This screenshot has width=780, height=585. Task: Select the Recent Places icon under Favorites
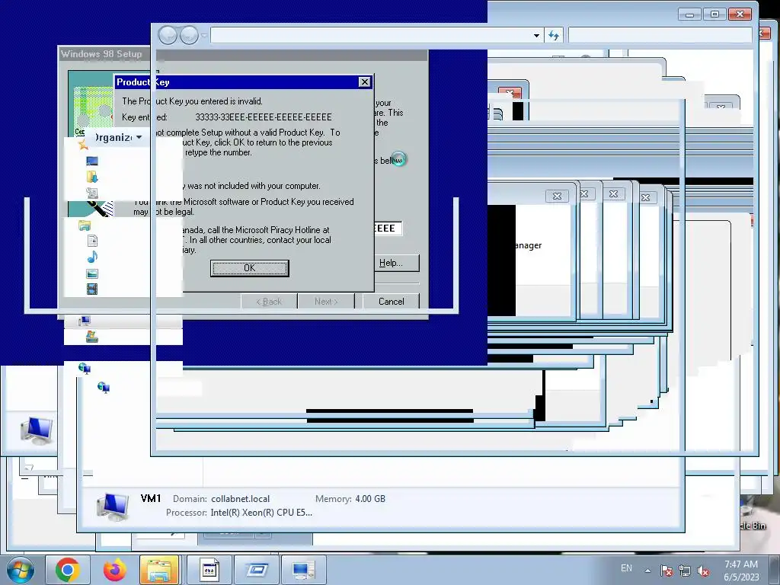click(92, 193)
